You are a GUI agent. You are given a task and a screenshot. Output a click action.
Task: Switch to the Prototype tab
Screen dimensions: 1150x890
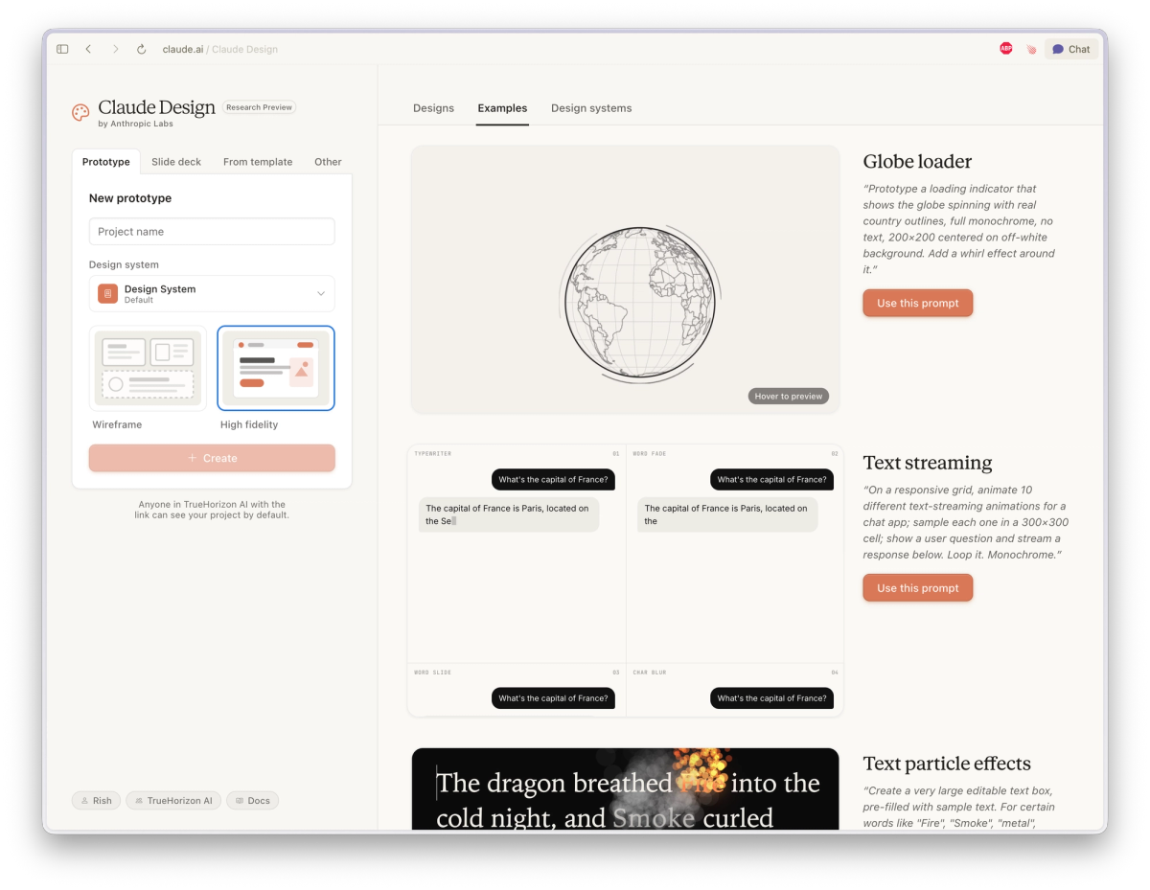point(106,162)
